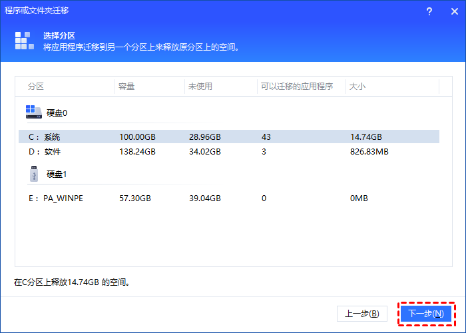
Task: Click the 选择分区 header grid icon
Action: pyautogui.click(x=23, y=41)
